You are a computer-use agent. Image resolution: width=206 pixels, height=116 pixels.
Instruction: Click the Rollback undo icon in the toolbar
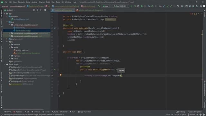click(178, 6)
